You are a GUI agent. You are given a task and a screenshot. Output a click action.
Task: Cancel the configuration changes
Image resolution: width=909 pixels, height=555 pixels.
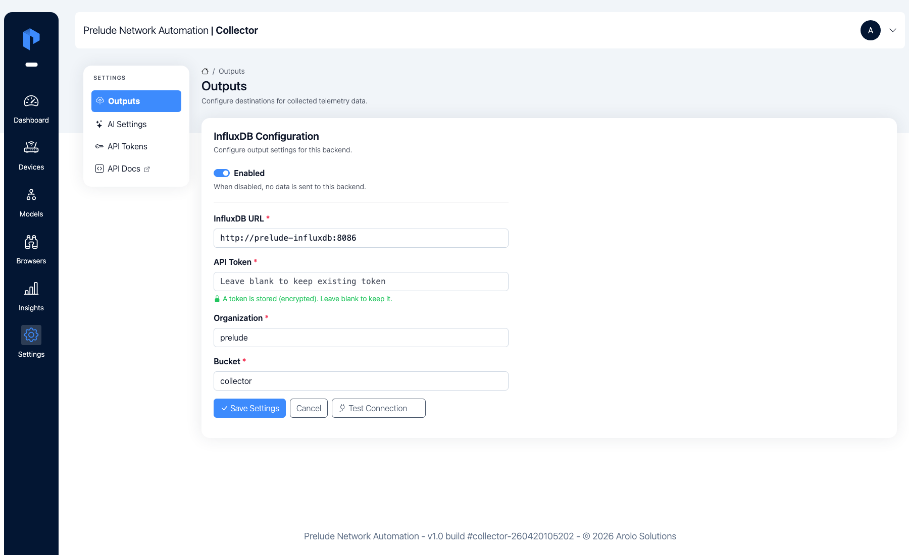(309, 408)
